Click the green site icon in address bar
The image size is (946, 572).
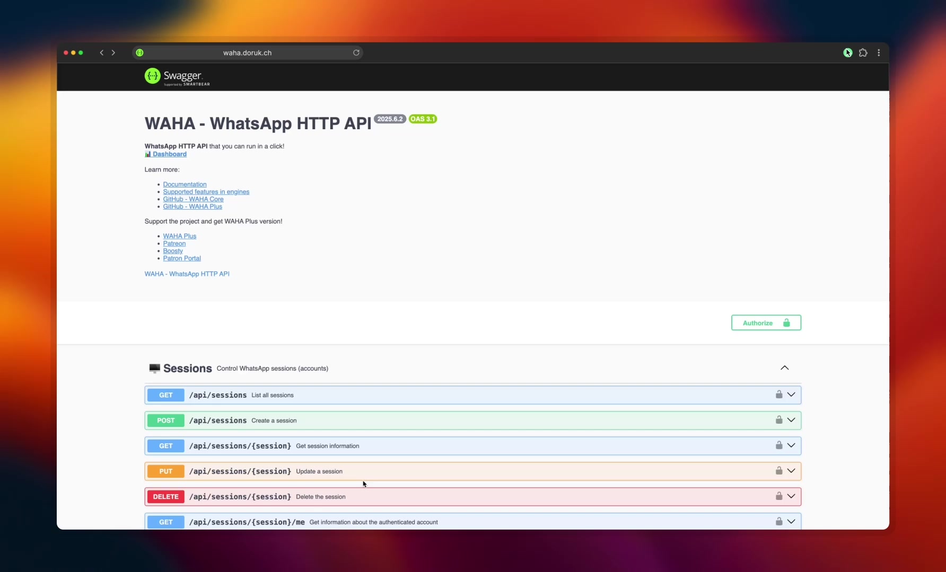(139, 52)
